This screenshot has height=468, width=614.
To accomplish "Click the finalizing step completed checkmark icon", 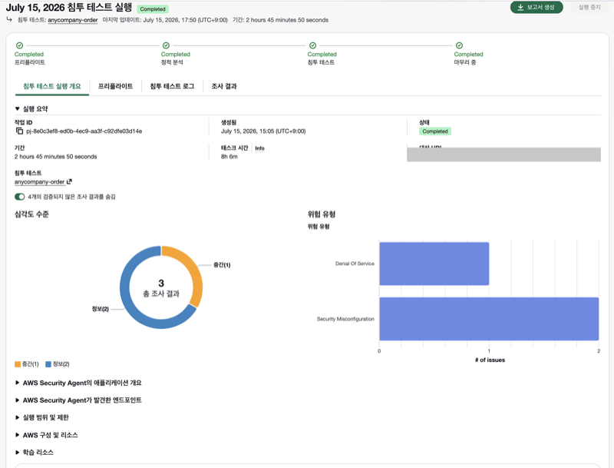I will tap(459, 45).
